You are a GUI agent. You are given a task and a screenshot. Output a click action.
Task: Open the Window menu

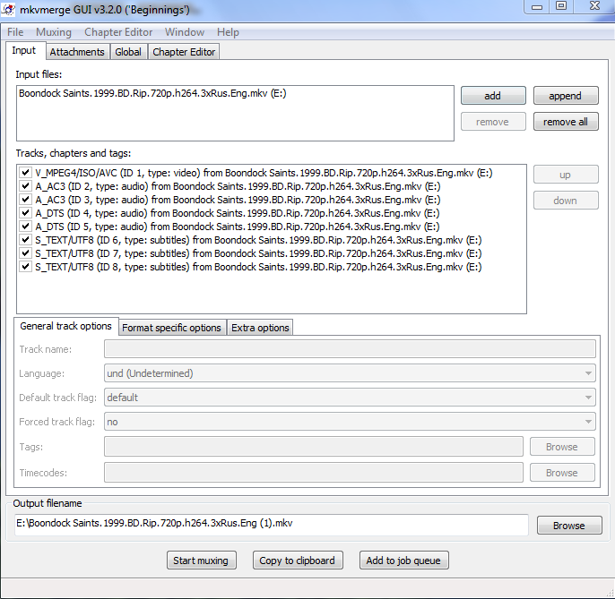[x=185, y=32]
